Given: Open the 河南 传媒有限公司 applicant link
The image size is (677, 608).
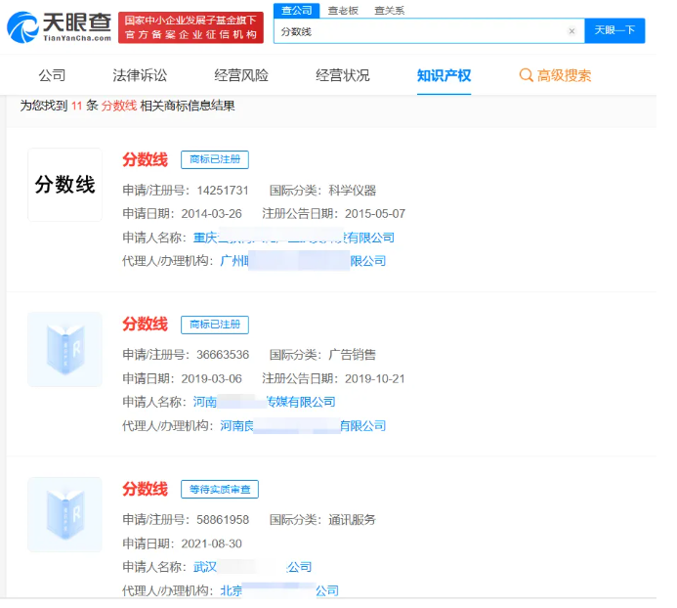Looking at the screenshot, I should (264, 402).
